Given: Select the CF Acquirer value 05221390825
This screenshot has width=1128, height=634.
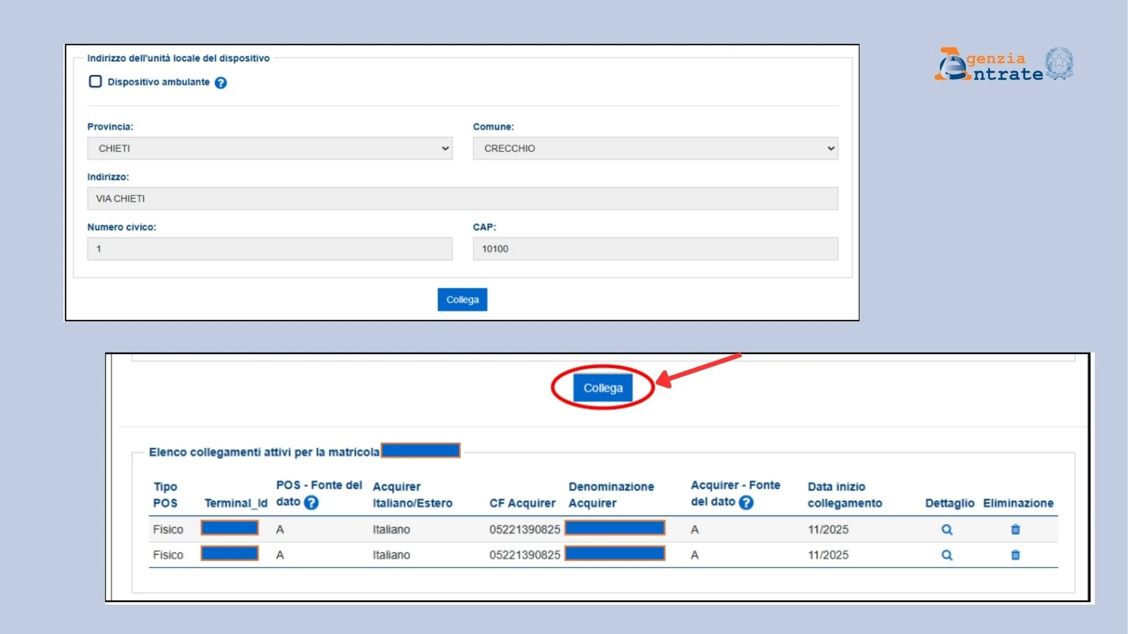Looking at the screenshot, I should [523, 529].
